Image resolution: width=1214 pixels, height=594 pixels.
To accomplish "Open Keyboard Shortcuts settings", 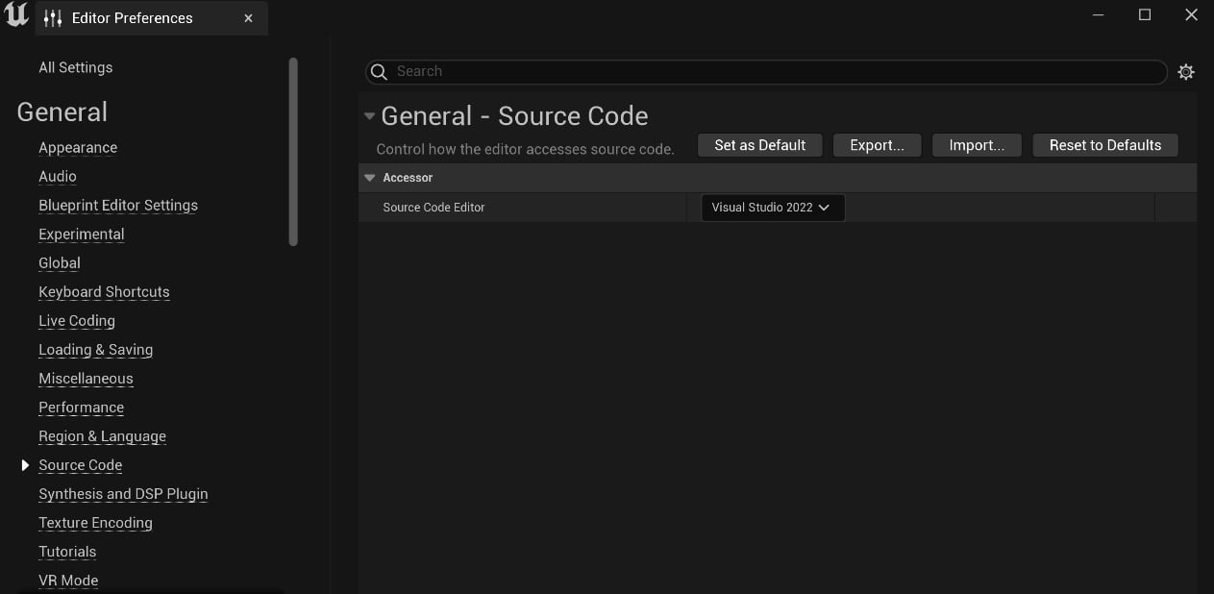I will coord(104,292).
